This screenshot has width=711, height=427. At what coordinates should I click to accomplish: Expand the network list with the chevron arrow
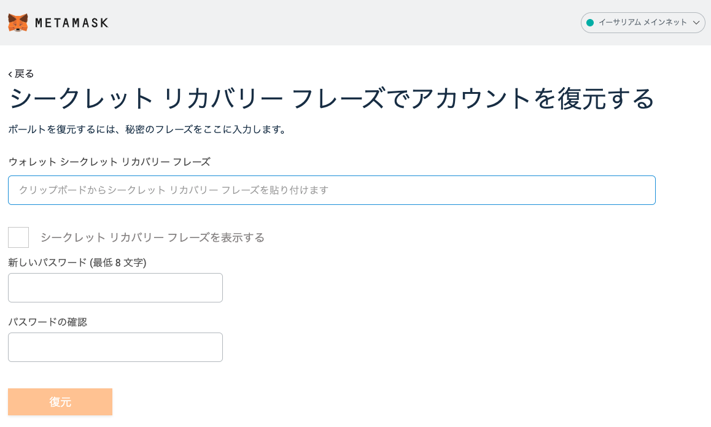[x=696, y=23]
